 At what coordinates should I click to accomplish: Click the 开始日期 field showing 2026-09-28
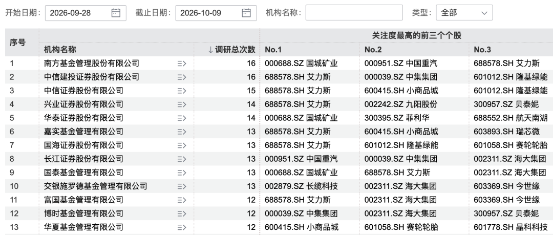(86, 13)
